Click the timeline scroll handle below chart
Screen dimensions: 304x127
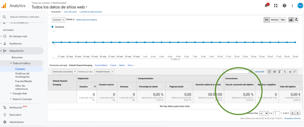point(175,59)
